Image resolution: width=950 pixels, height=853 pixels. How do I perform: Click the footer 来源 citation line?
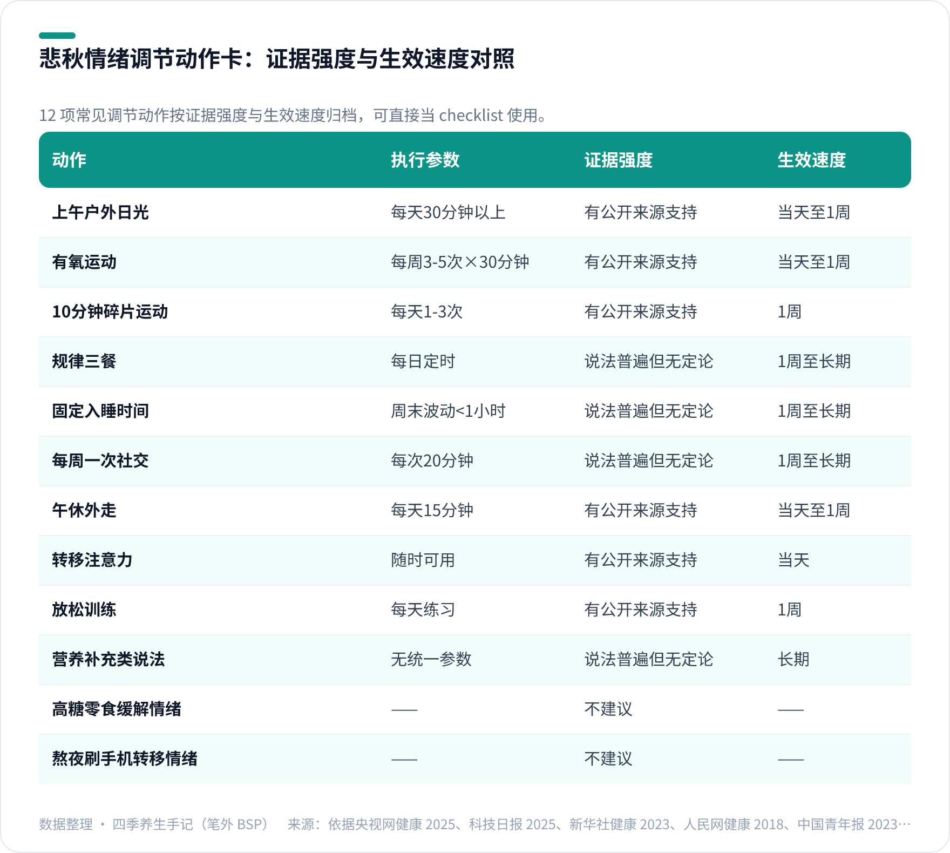(x=599, y=824)
